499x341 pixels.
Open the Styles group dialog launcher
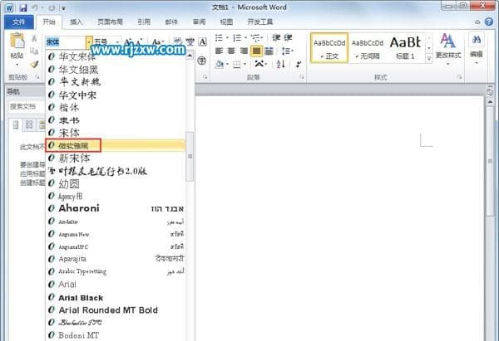pos(459,77)
